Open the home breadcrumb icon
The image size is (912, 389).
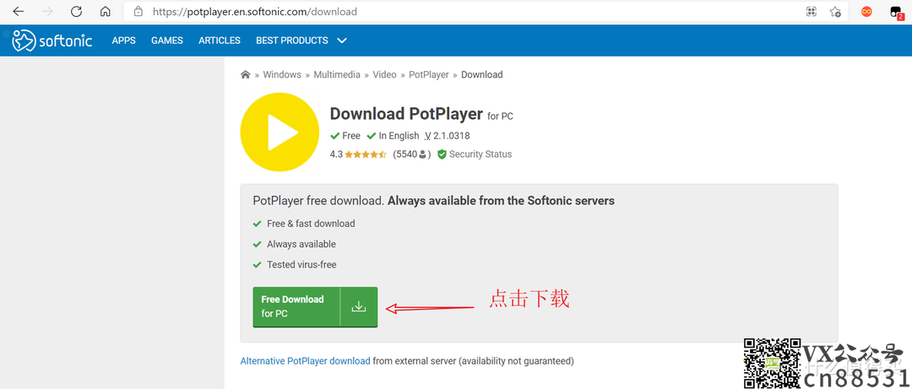point(246,75)
